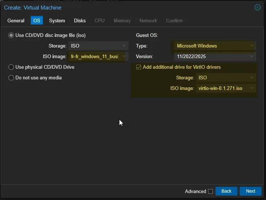This screenshot has width=266, height=200.
Task: Uncheck Add additional drive for VirtIO drivers
Action: [x=138, y=67]
